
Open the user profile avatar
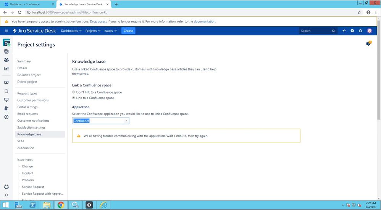coord(369,31)
